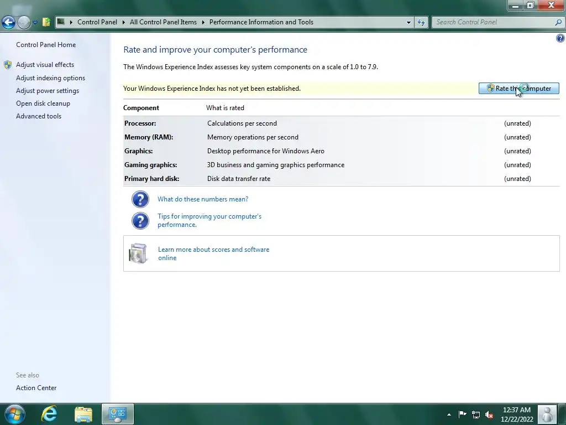
Task: Open Action Center under See also
Action: (x=36, y=388)
